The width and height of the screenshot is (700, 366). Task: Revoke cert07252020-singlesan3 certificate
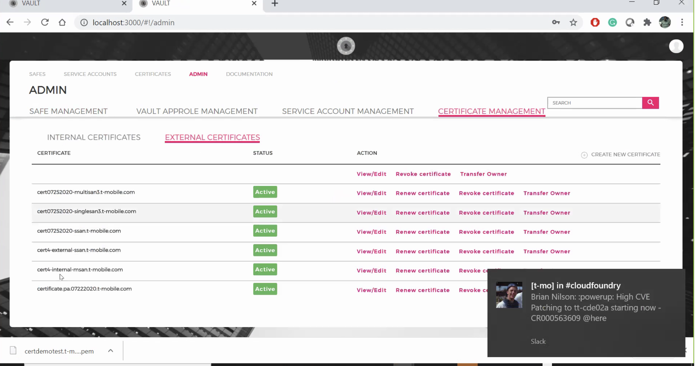(x=486, y=213)
